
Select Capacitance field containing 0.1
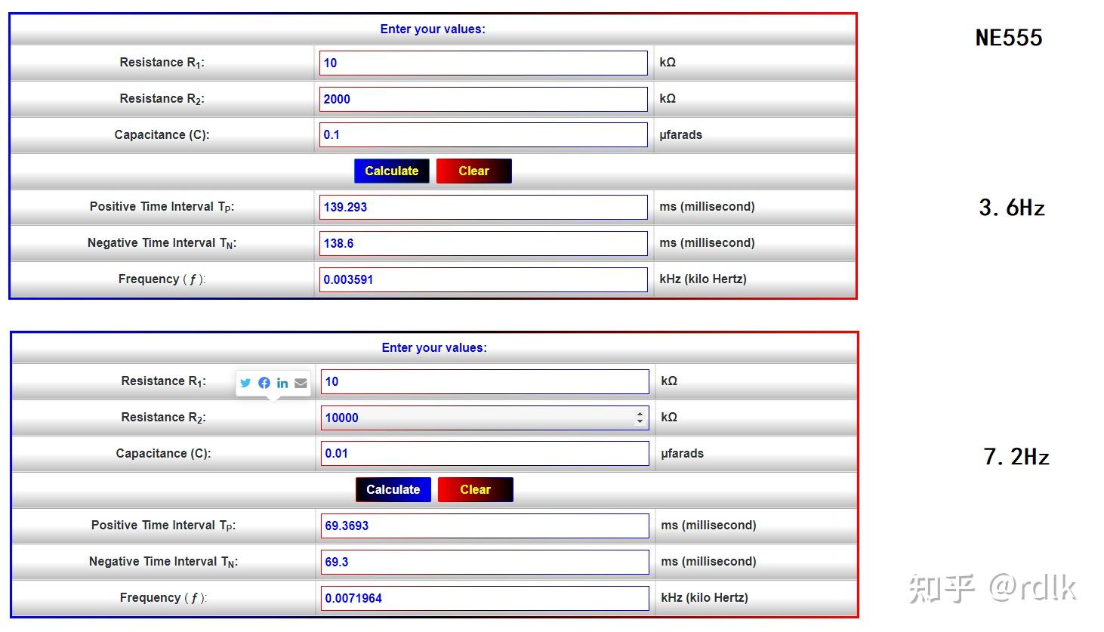(x=483, y=134)
